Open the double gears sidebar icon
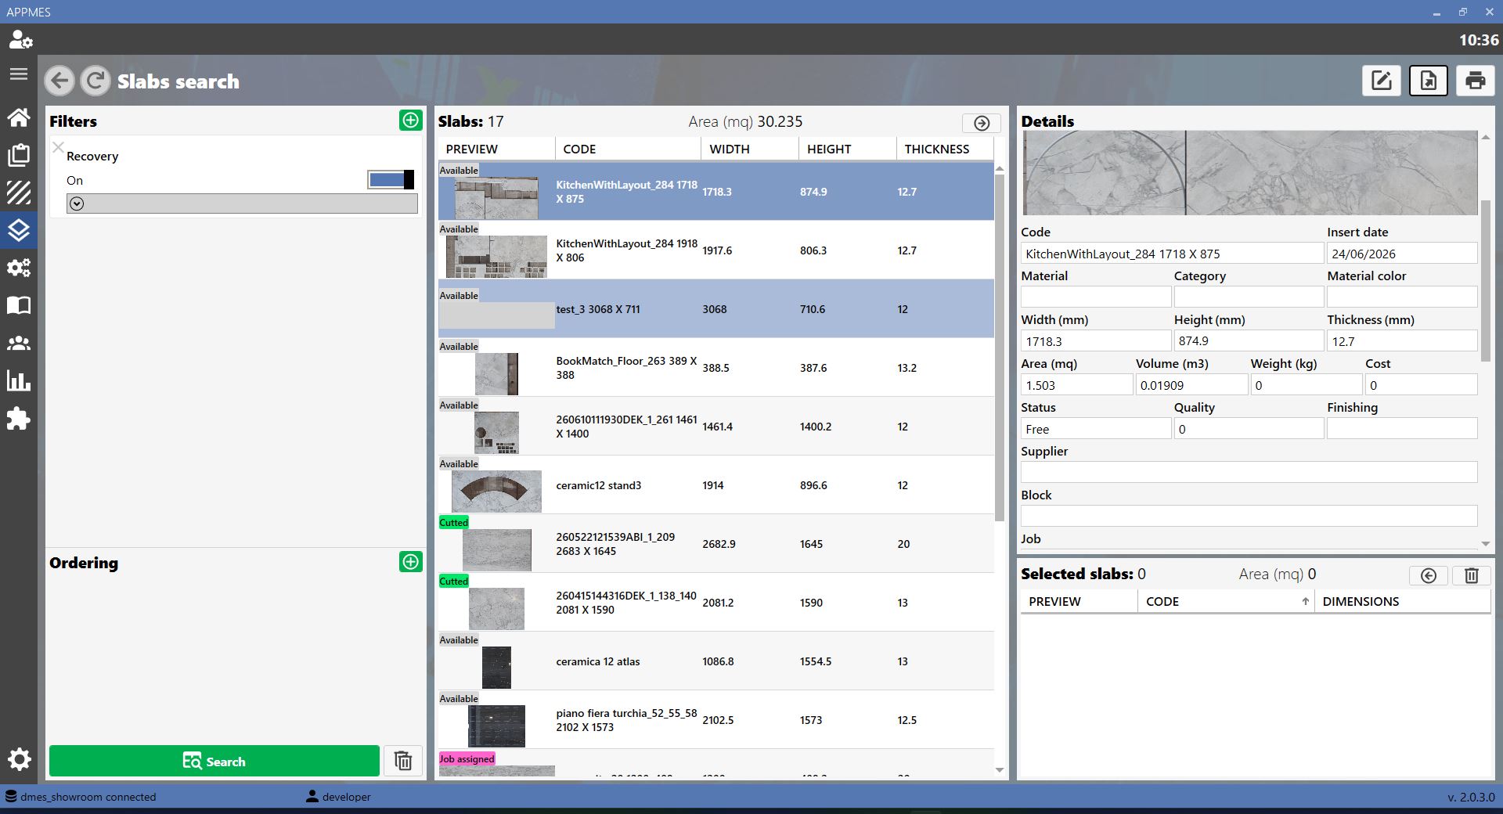The height and width of the screenshot is (814, 1503). point(19,268)
